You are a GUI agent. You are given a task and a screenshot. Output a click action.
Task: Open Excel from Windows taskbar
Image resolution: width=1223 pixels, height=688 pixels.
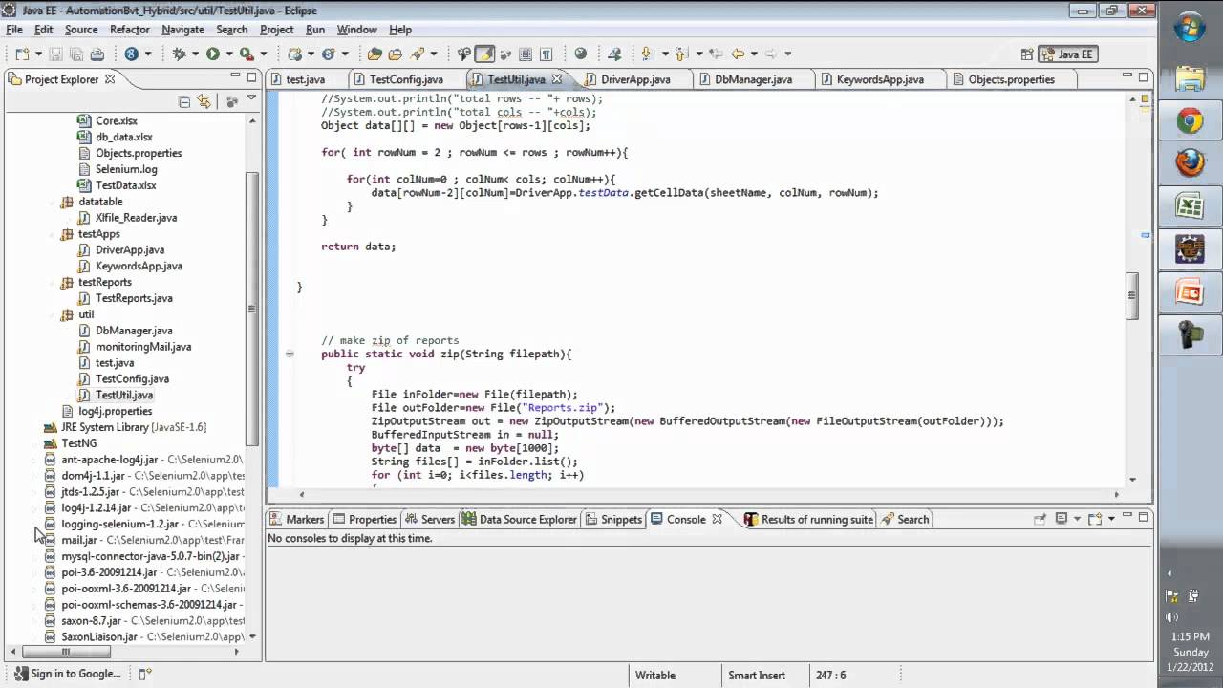click(1190, 206)
